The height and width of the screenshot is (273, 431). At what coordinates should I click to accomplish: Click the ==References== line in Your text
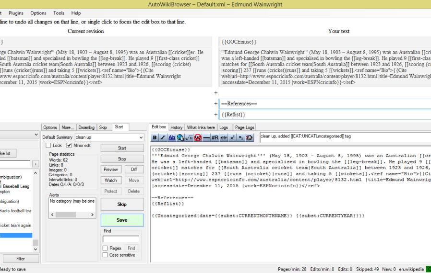(x=325, y=104)
